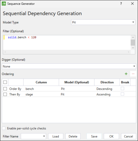Check the select-all header checkbox in Ordering

point(5,82)
